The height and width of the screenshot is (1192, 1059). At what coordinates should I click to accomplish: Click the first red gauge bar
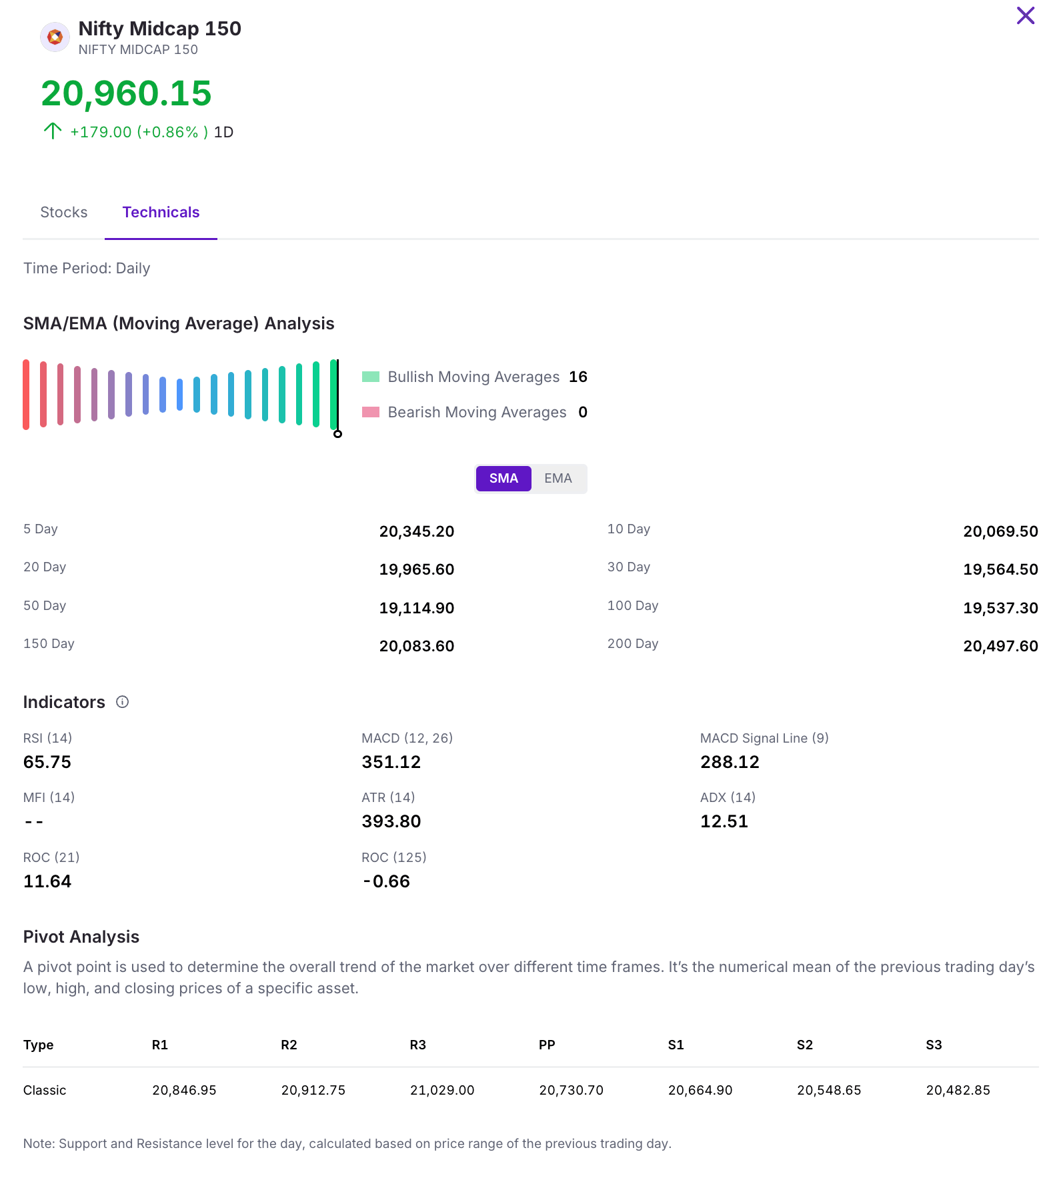pyautogui.click(x=26, y=394)
